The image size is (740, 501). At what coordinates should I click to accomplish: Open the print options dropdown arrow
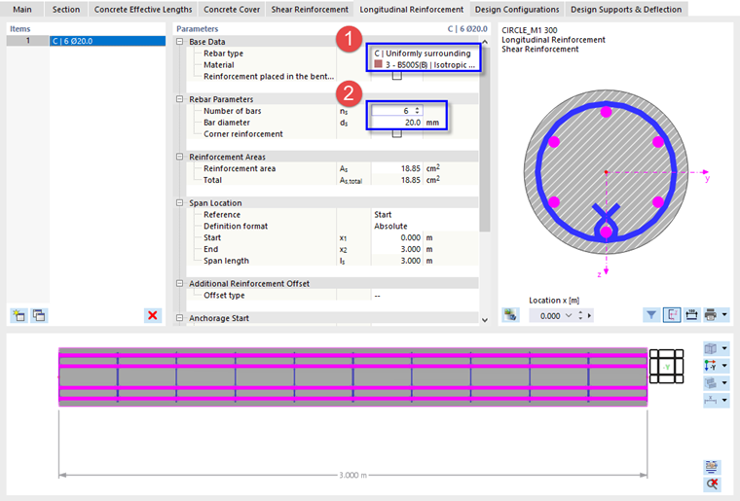tap(724, 315)
